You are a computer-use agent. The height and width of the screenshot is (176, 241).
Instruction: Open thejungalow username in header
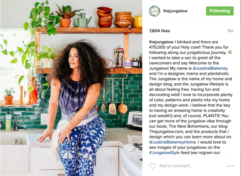click(175, 11)
